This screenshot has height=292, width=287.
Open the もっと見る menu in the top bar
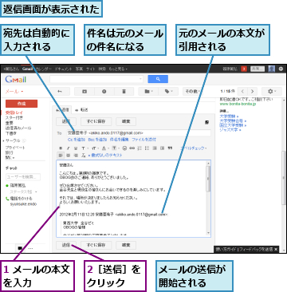click(119, 69)
